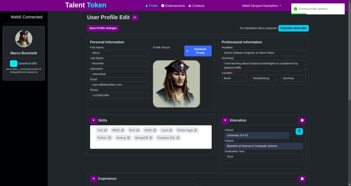Click the Web5 Connected status text

[x=27, y=17]
